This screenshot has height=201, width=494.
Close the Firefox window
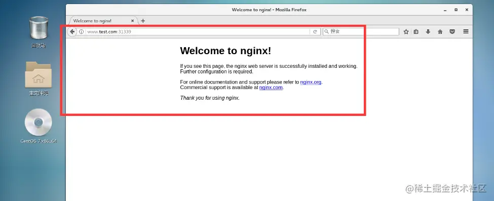(467, 10)
